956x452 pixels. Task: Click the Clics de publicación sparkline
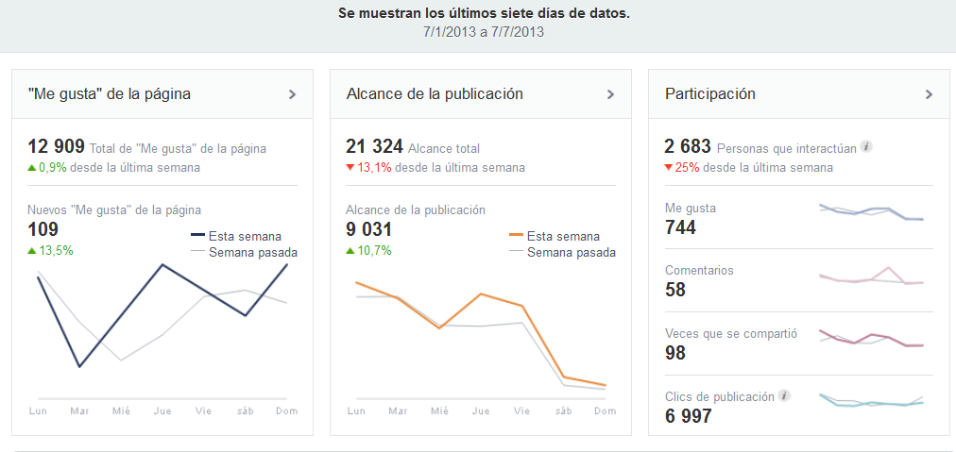click(871, 401)
